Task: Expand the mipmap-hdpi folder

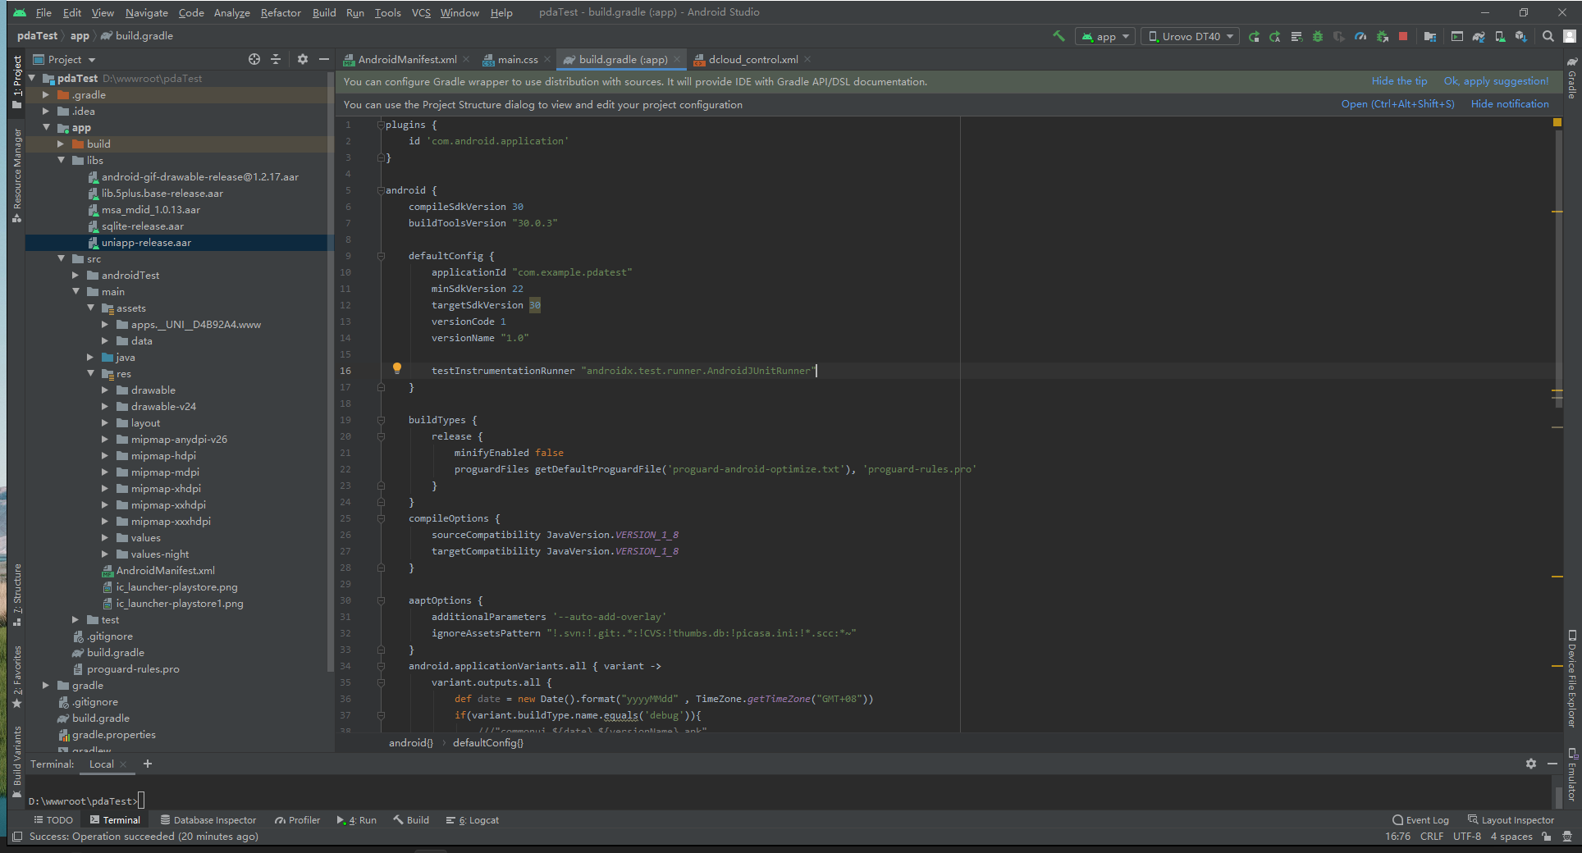Action: click(x=105, y=456)
